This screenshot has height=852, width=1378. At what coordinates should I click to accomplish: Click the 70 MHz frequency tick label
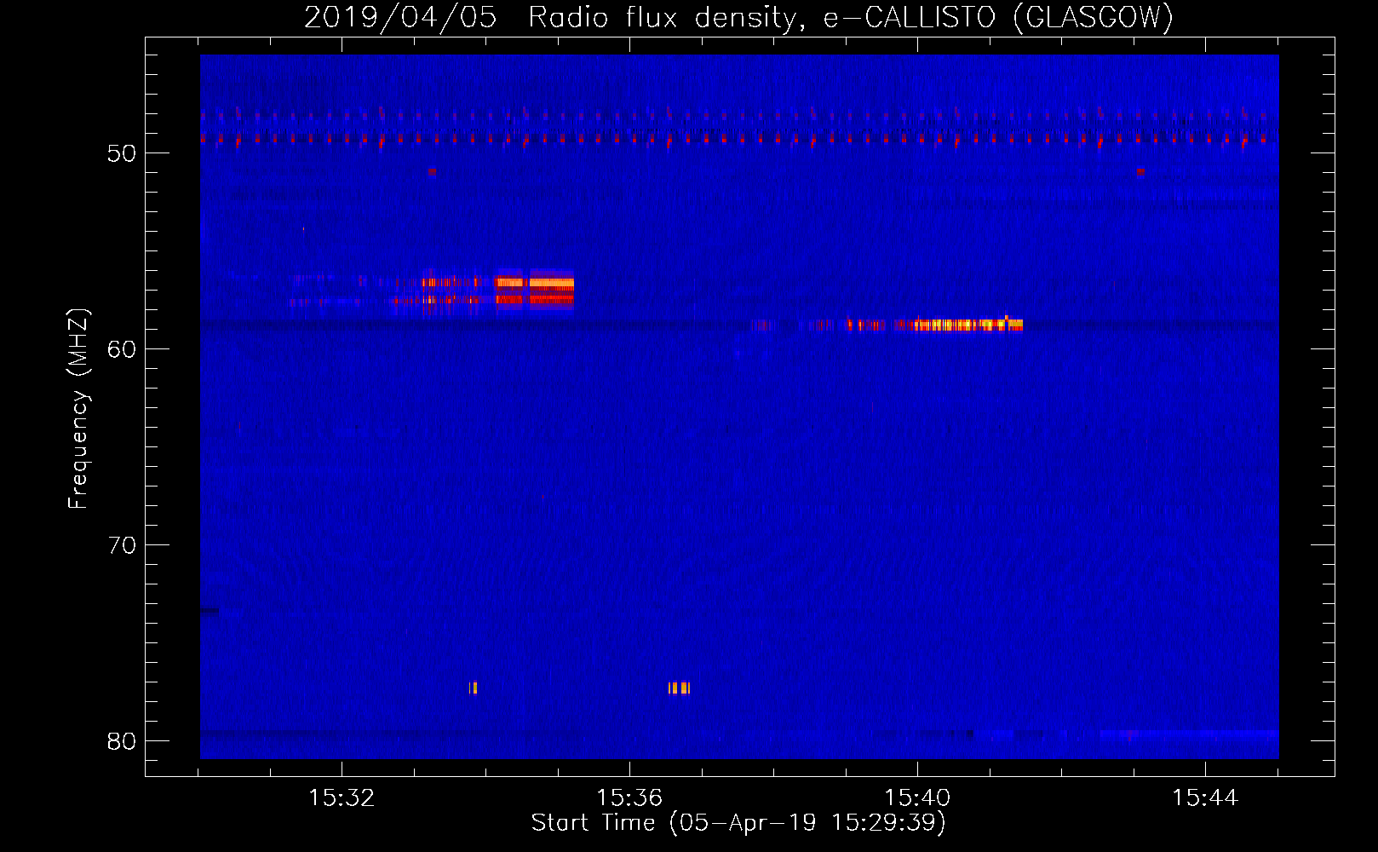[122, 545]
